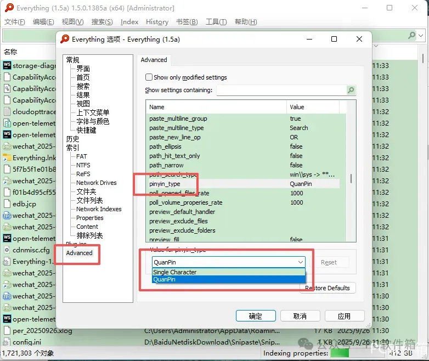
Task: Select 界面 in options tree
Action: tap(83, 69)
